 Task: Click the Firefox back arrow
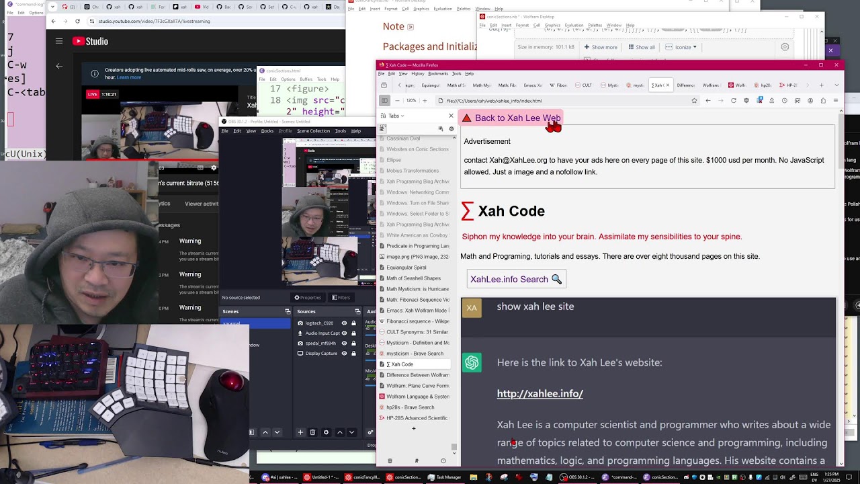point(707,101)
